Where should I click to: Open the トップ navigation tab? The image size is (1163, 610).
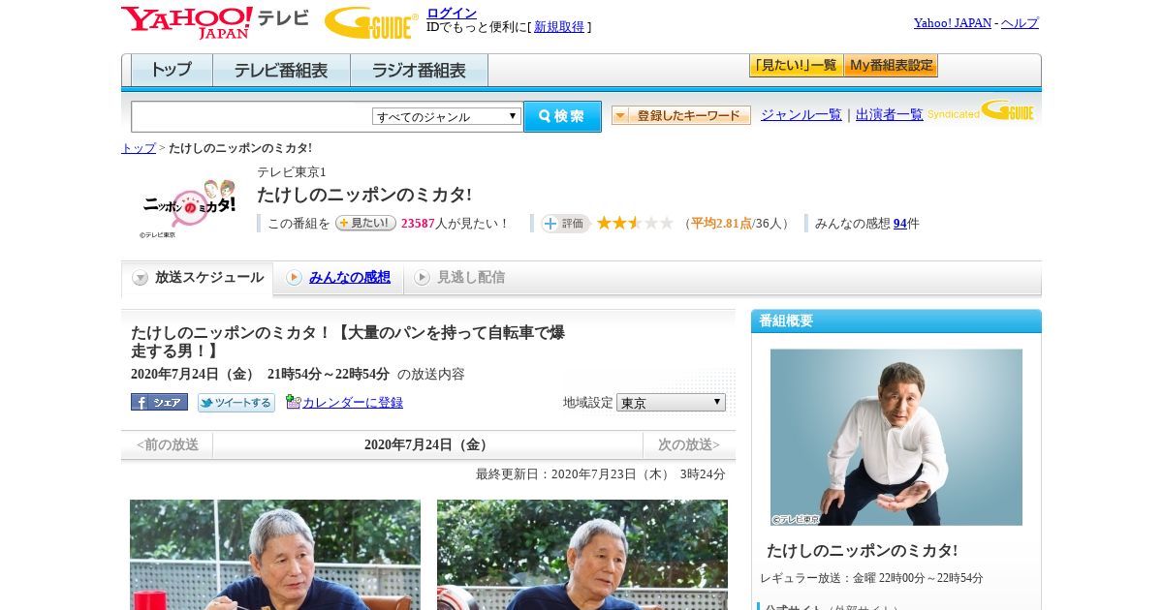[x=172, y=71]
